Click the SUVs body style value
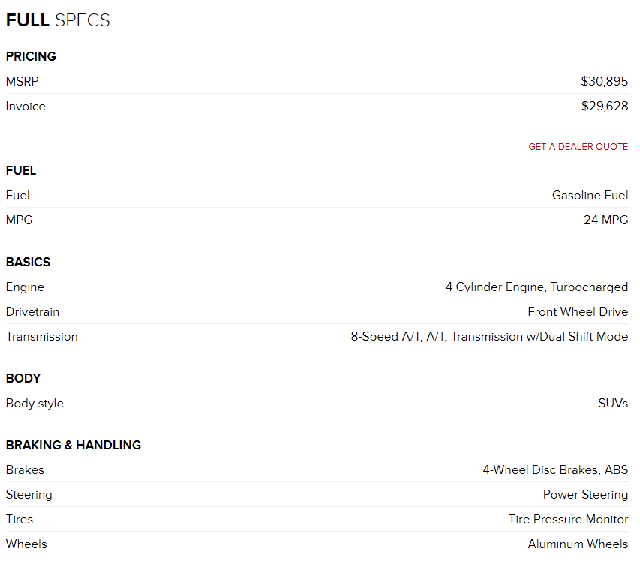This screenshot has height=570, width=640. point(613,403)
